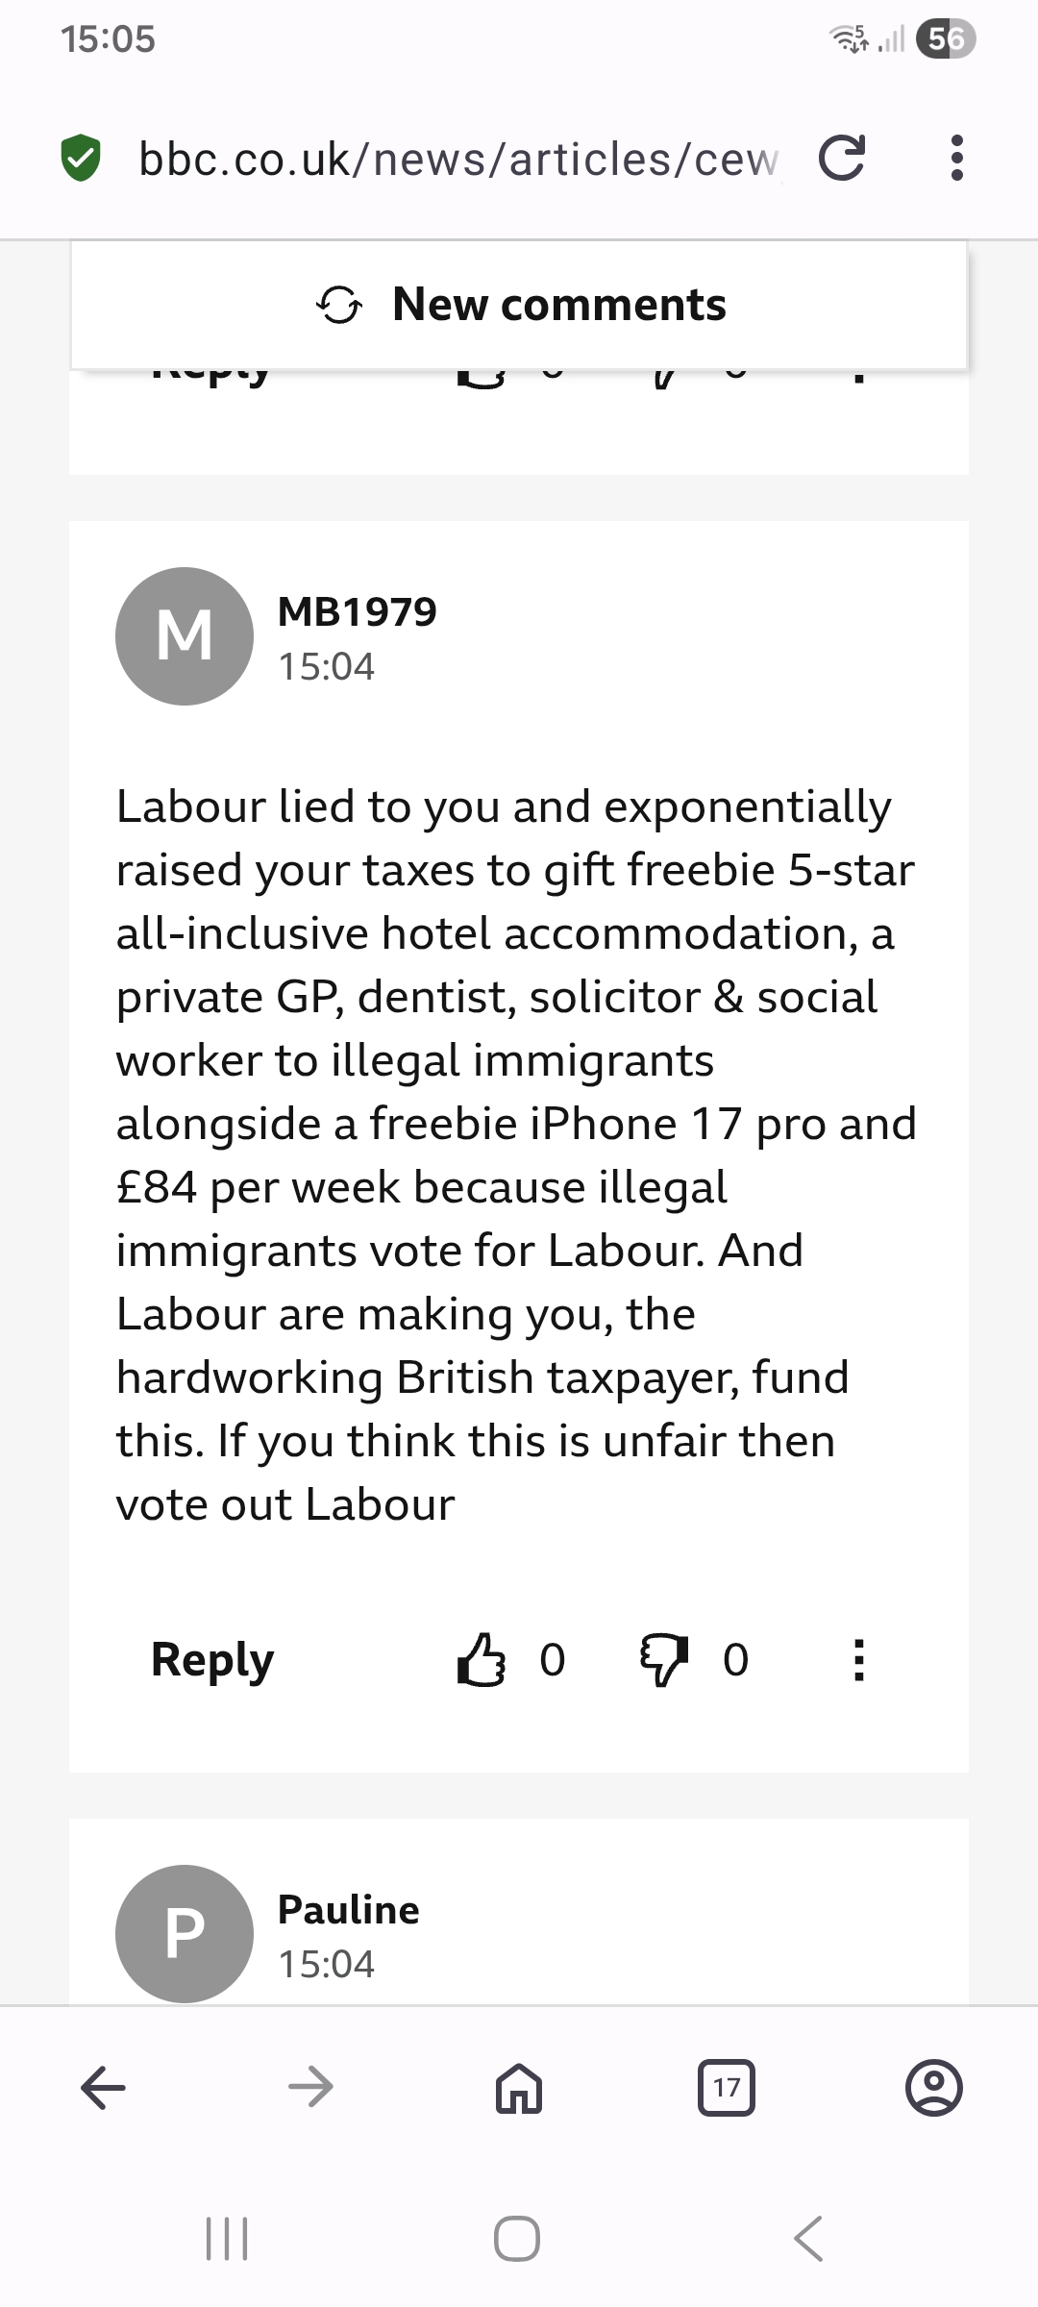This screenshot has width=1038, height=2307.
Task: Open MB1979's avatar circle
Action: pyautogui.click(x=185, y=636)
